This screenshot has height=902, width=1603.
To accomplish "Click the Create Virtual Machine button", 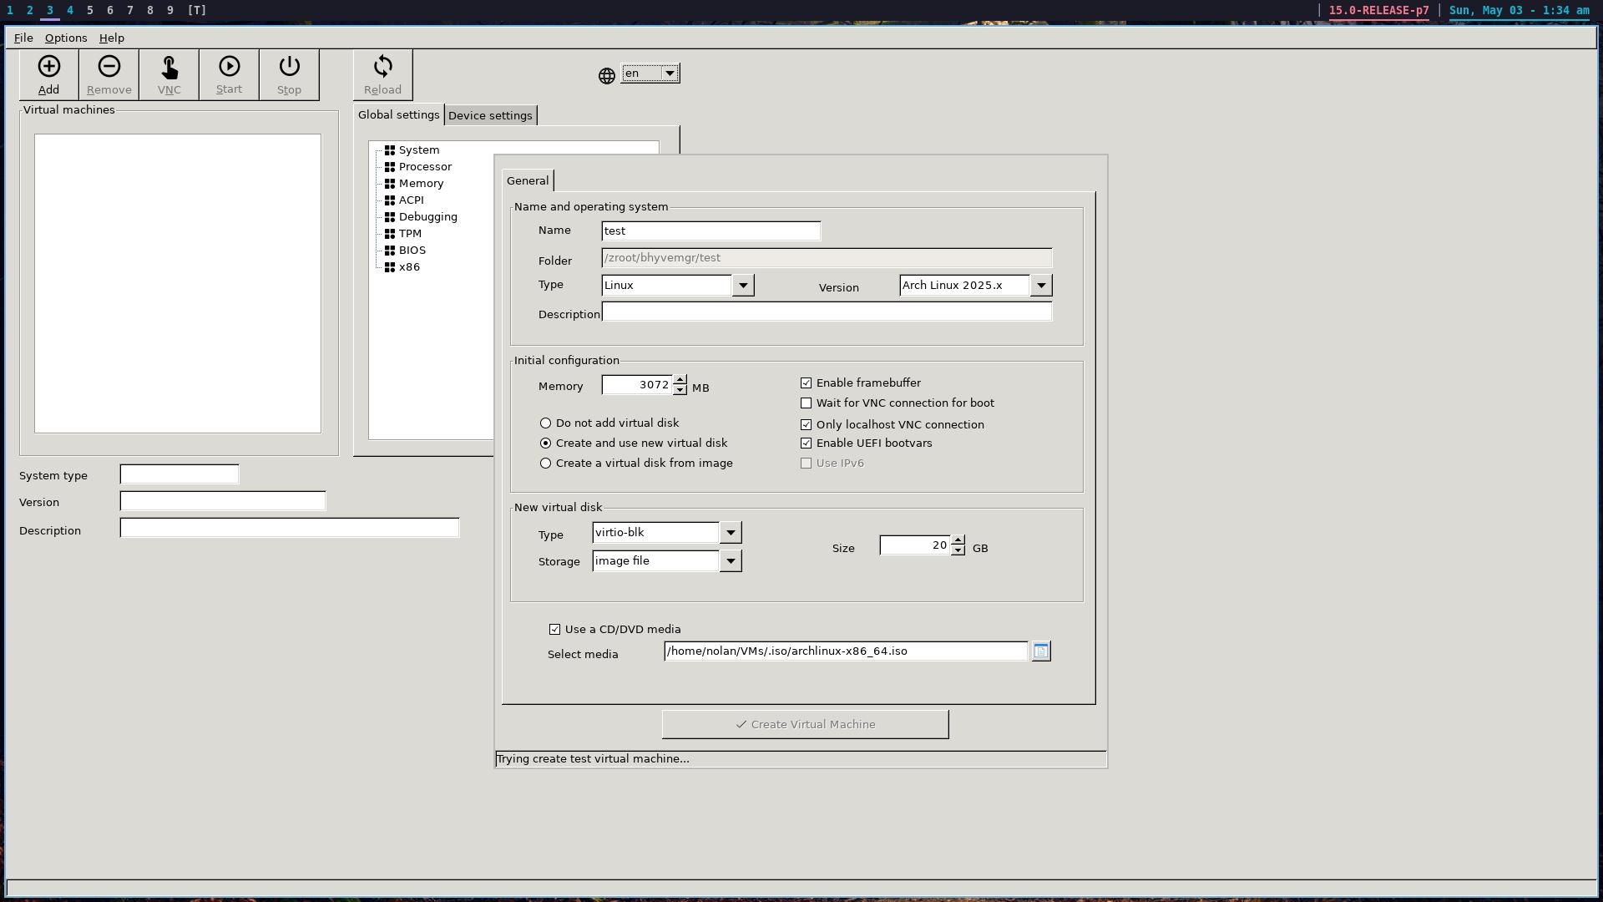I will [x=805, y=725].
